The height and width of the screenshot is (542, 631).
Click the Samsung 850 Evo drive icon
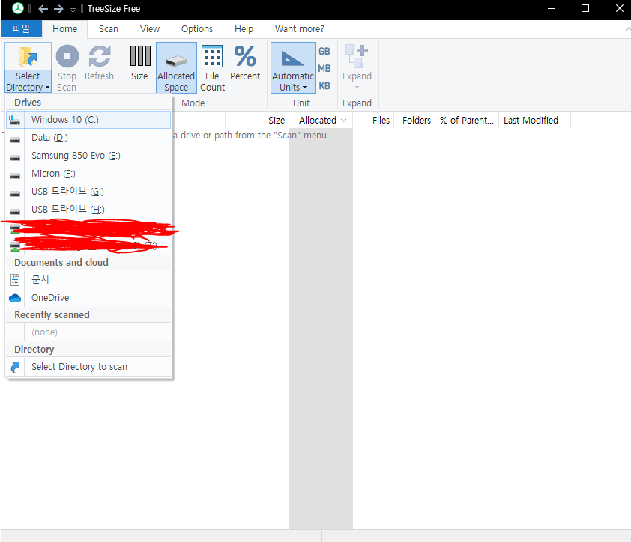[15, 158]
